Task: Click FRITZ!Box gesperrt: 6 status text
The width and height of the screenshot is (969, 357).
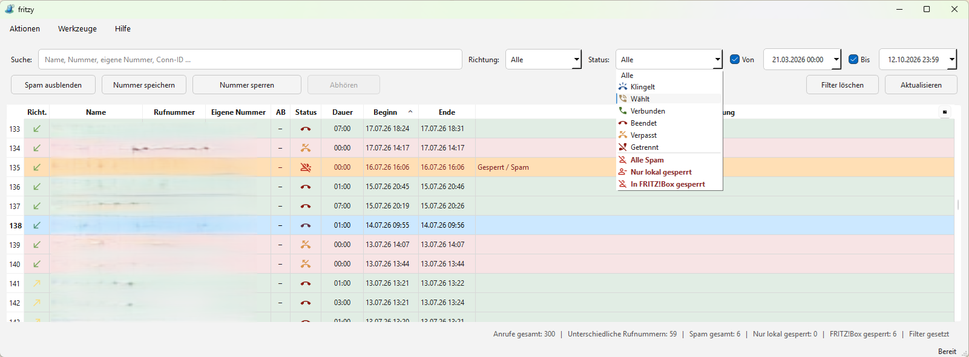Action: [x=863, y=334]
